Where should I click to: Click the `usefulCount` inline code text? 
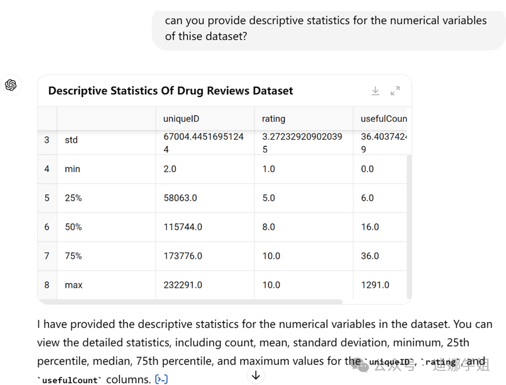[x=70, y=380]
